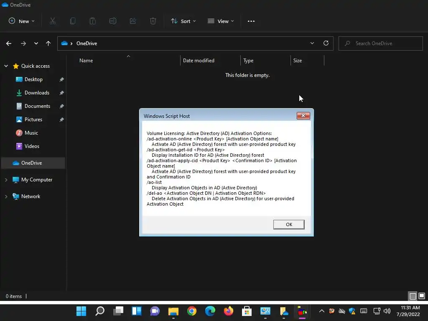Select Videos in navigation pane
The height and width of the screenshot is (321, 428).
pyautogui.click(x=32, y=146)
